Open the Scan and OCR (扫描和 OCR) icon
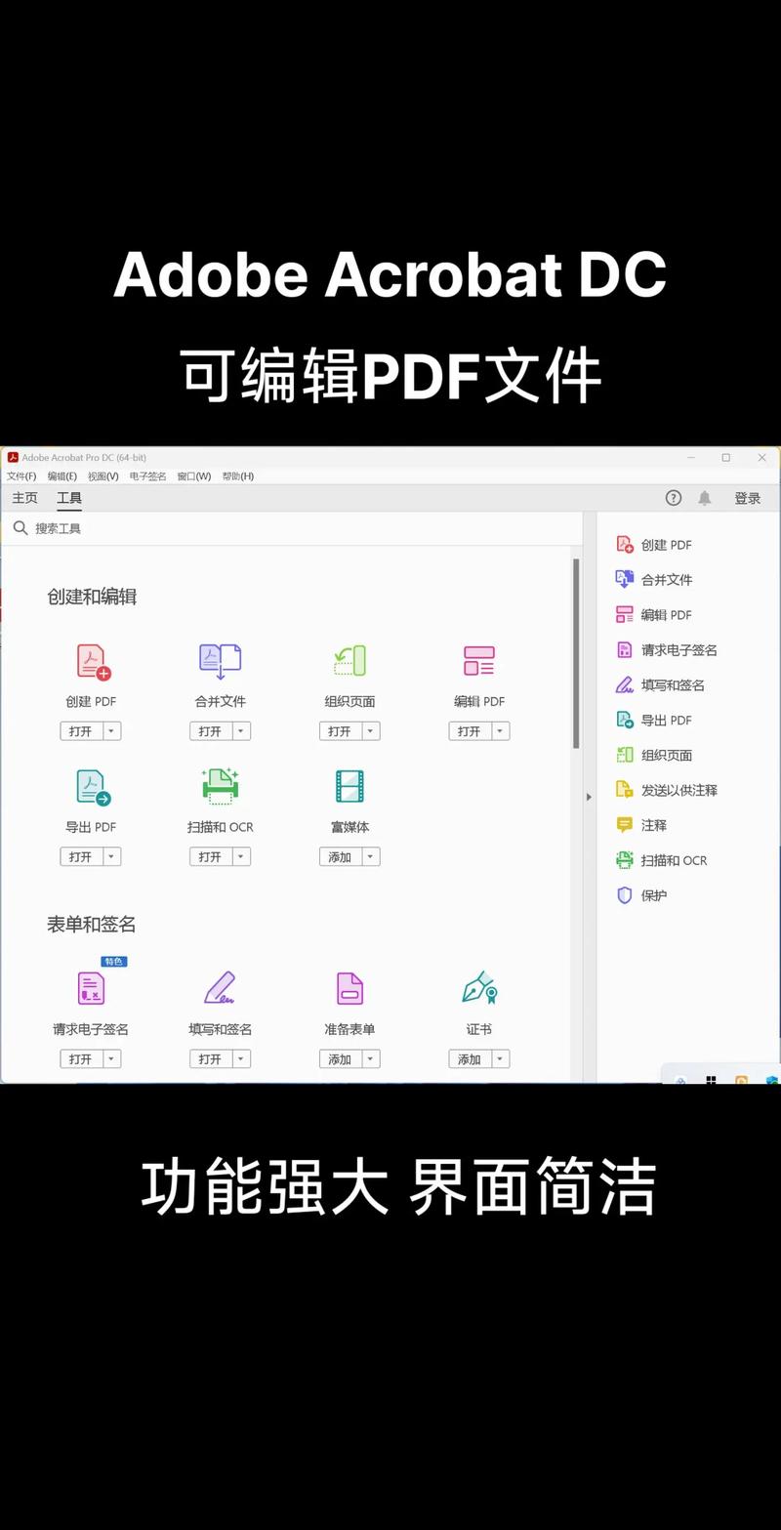Viewport: 781px width, 1530px height. [x=220, y=787]
